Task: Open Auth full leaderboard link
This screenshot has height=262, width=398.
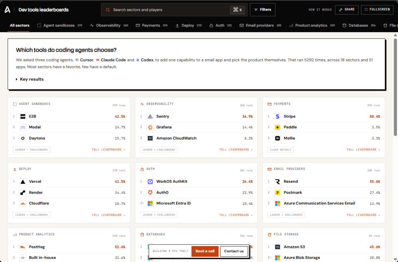Action: point(236,215)
